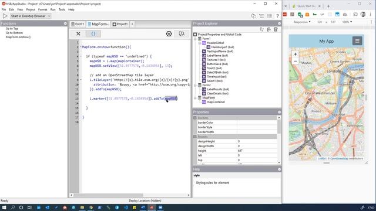Collapse the Bounds property group
The image size is (376, 211).
(x=195, y=137)
